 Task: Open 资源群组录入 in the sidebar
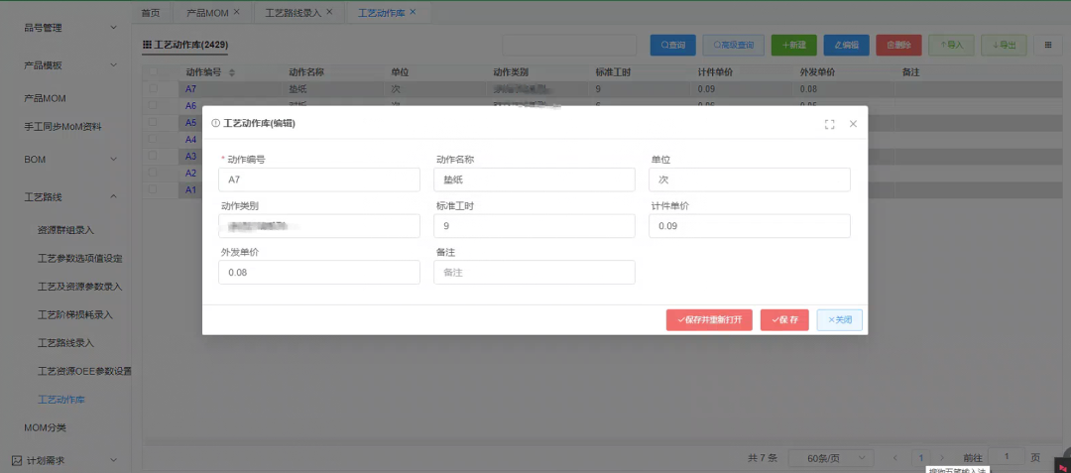click(65, 230)
